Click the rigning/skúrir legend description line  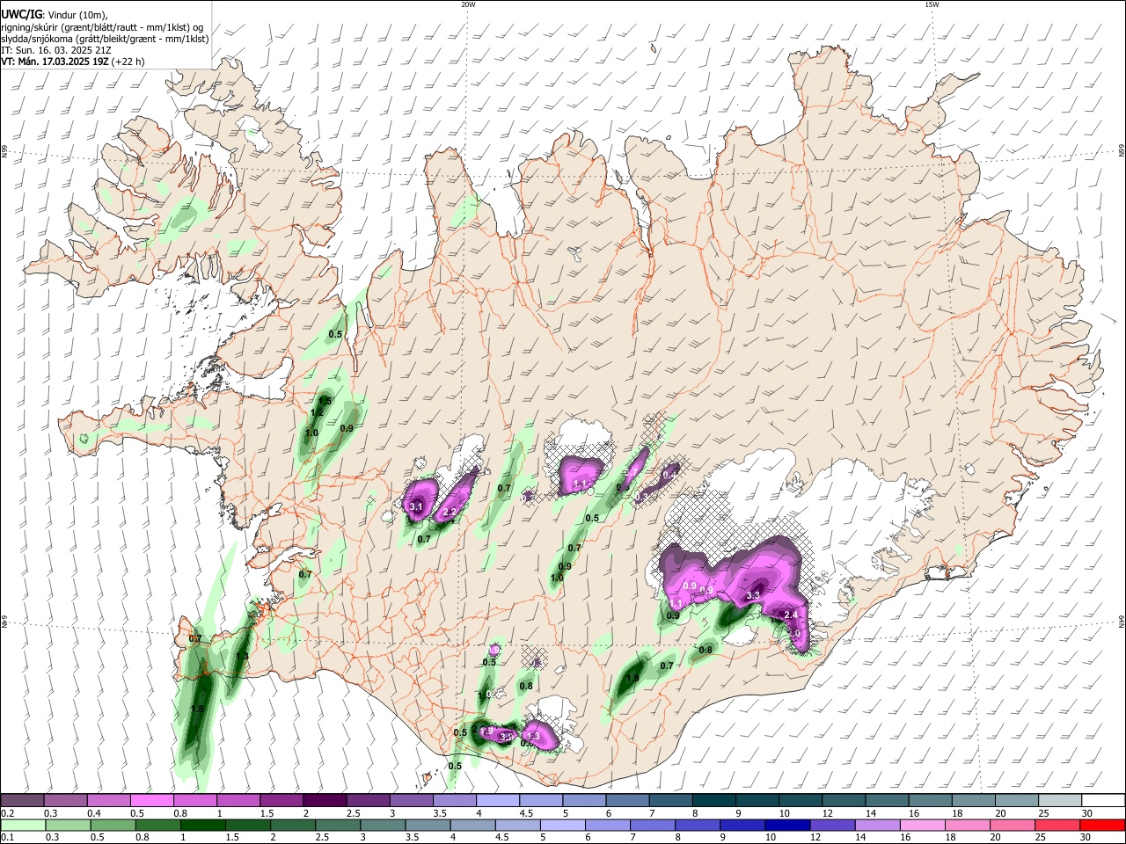click(102, 27)
